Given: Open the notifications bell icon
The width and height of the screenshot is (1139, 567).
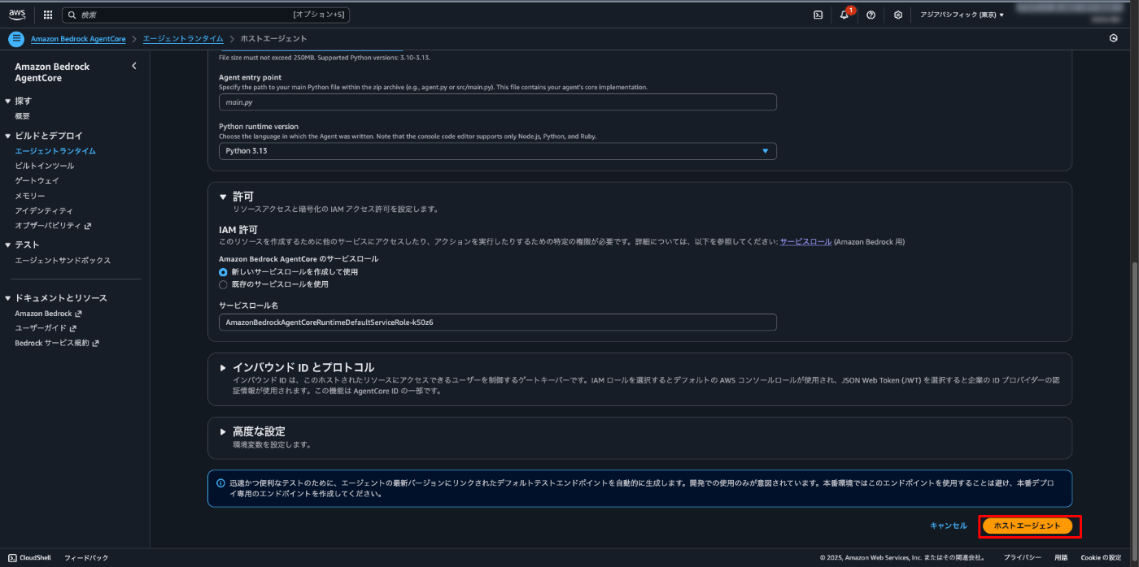Looking at the screenshot, I should [x=844, y=15].
